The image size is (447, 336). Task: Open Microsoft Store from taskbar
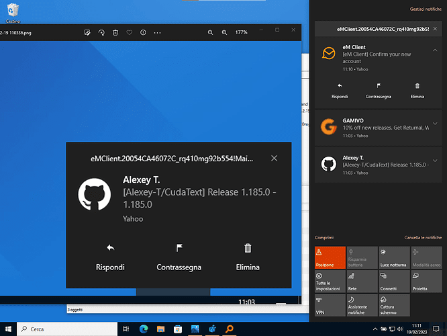(x=178, y=329)
